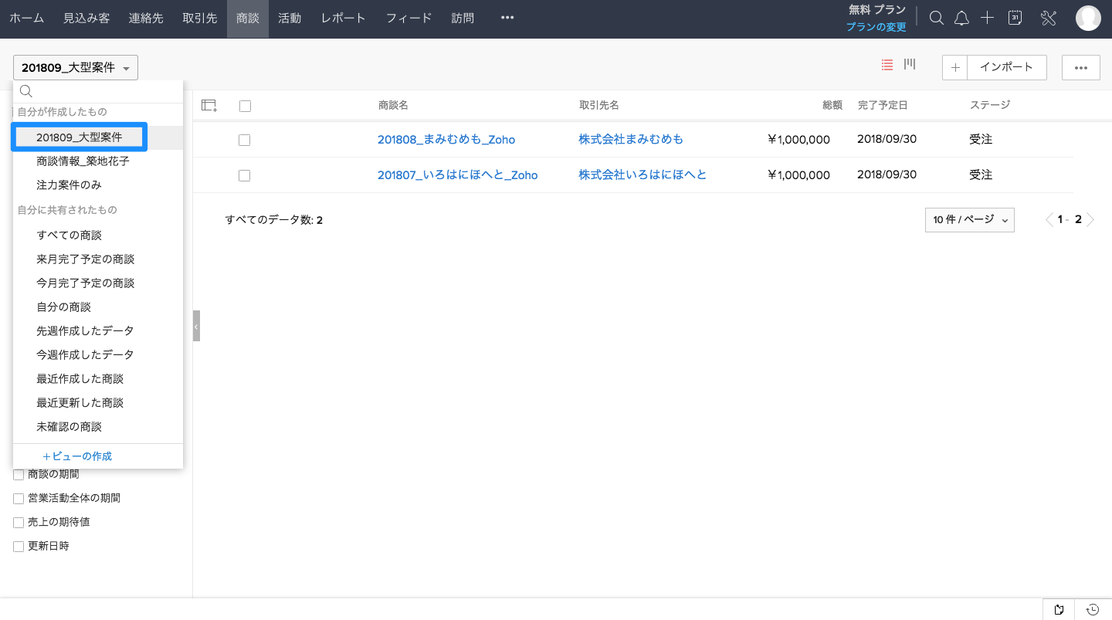Open the 株式会社まみむめも account link
The width and height of the screenshot is (1112, 620).
tap(631, 140)
